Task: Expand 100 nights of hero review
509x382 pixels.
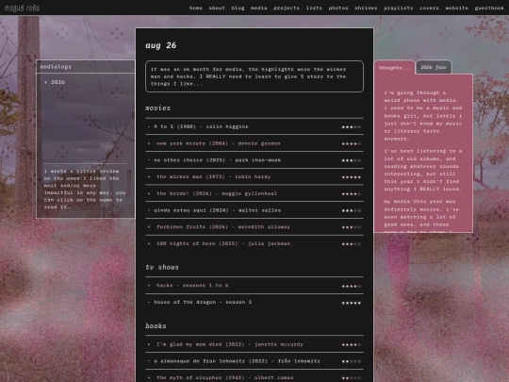Action: [x=219, y=243]
